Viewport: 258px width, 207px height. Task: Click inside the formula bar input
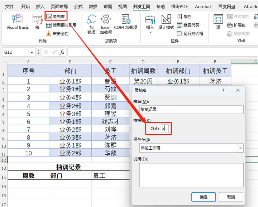163,52
